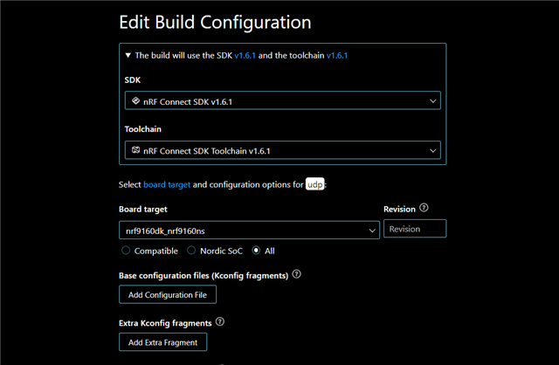Show help for Base configuration files
This screenshot has width=559, height=365.
[x=297, y=274]
